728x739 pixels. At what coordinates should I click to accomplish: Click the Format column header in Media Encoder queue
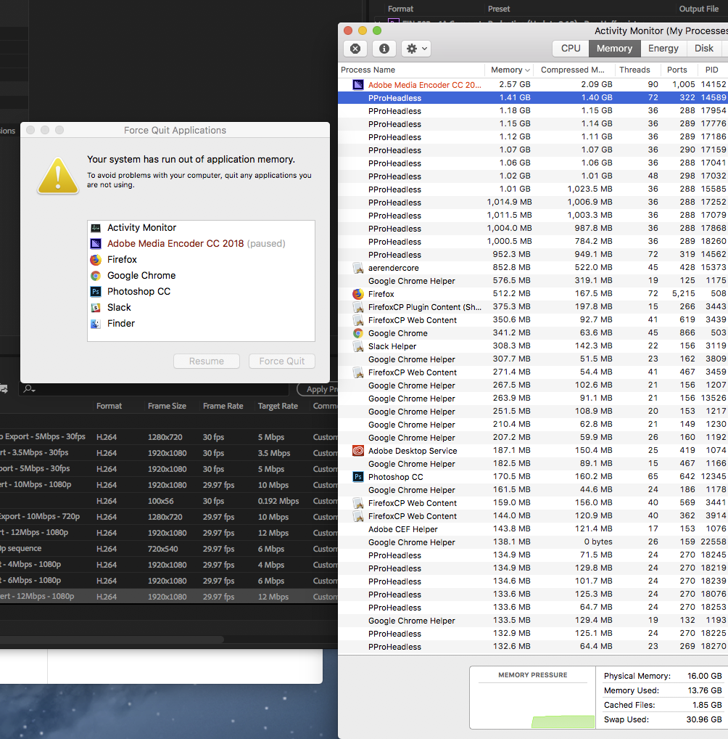tap(400, 9)
